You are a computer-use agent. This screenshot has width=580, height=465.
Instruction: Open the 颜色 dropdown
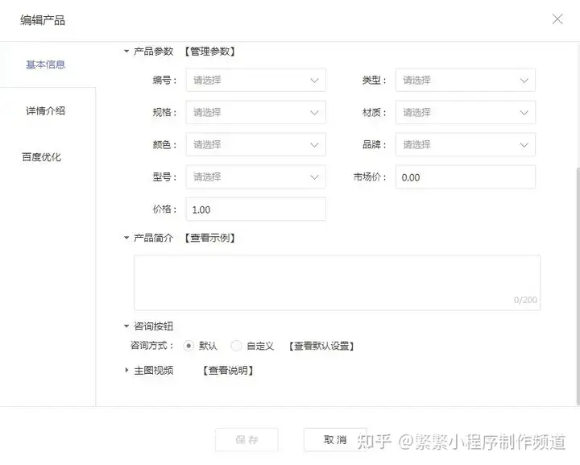pos(255,144)
